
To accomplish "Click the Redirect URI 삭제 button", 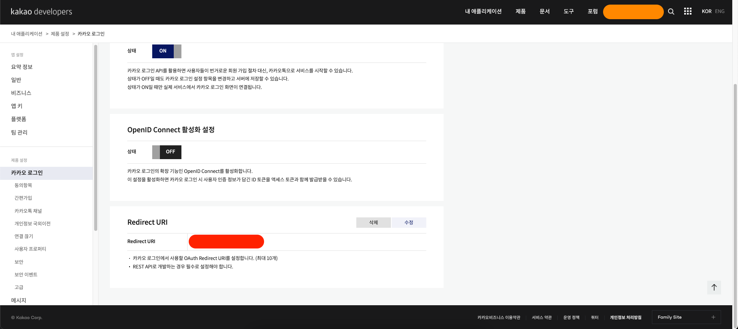I will (373, 222).
